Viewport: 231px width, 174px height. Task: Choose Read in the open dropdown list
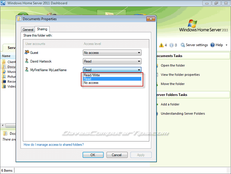[112, 79]
